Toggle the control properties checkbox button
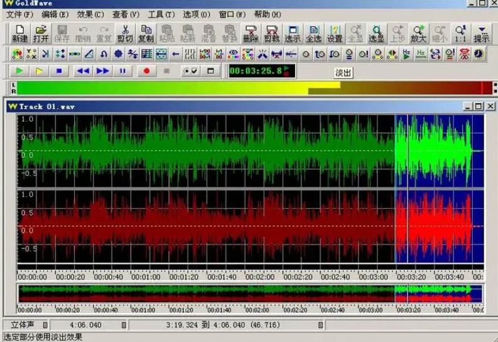Screen dimensions: 498x342 click(x=190, y=71)
